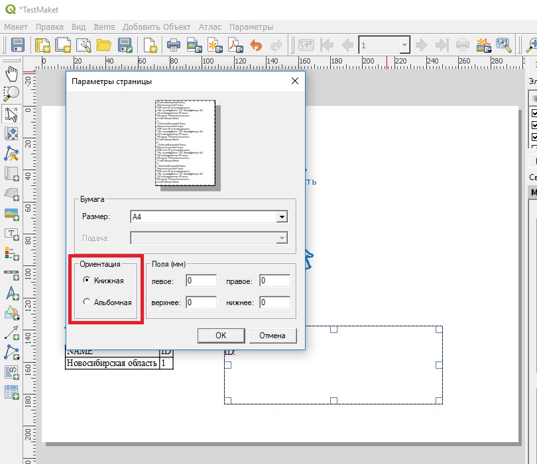Viewport: 537px width, 464px height.
Task: Click the Отмена button
Action: [272, 336]
